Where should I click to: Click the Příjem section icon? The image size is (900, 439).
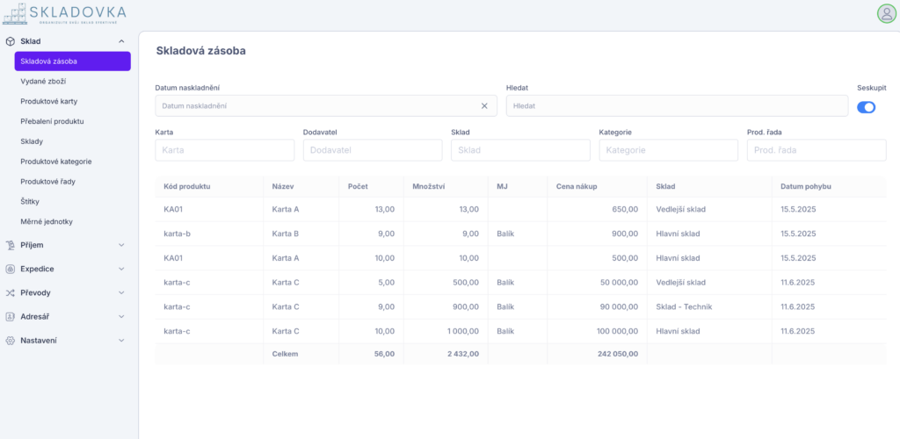pos(11,245)
